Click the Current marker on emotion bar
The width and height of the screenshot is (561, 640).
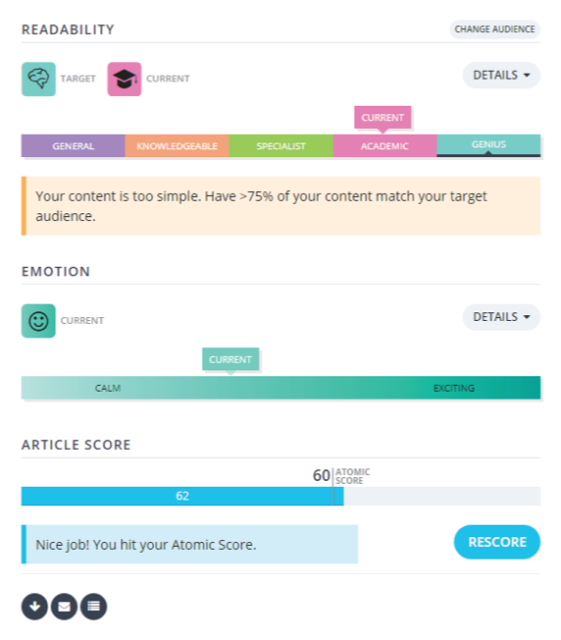[x=230, y=359]
